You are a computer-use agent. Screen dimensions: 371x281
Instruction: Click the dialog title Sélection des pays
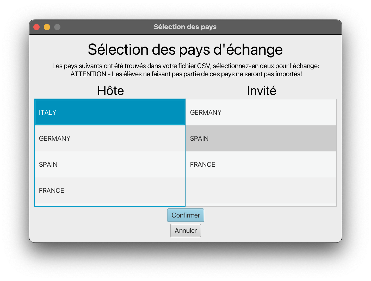[185, 27]
